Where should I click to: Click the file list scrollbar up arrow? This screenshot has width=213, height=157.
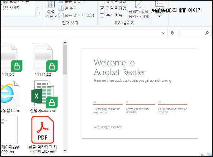65,42
